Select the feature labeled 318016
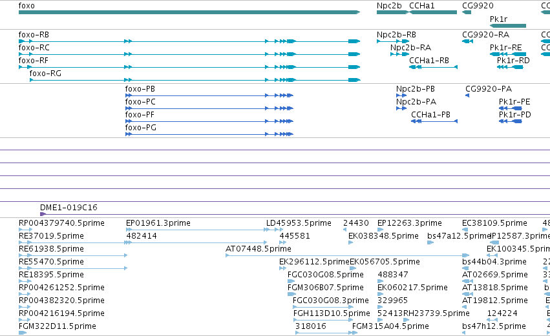 point(311,326)
